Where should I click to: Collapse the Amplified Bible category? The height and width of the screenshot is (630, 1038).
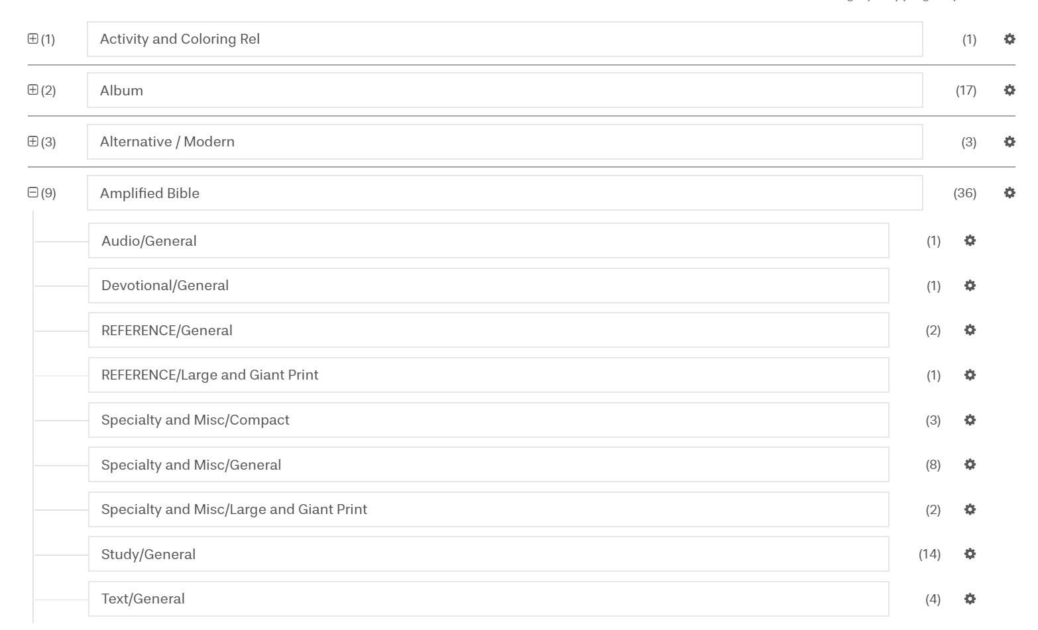tap(32, 192)
